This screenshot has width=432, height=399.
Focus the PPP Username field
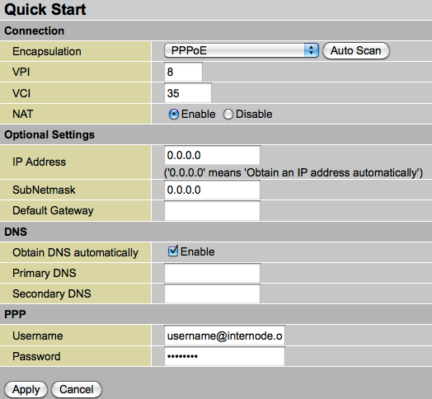point(224,336)
